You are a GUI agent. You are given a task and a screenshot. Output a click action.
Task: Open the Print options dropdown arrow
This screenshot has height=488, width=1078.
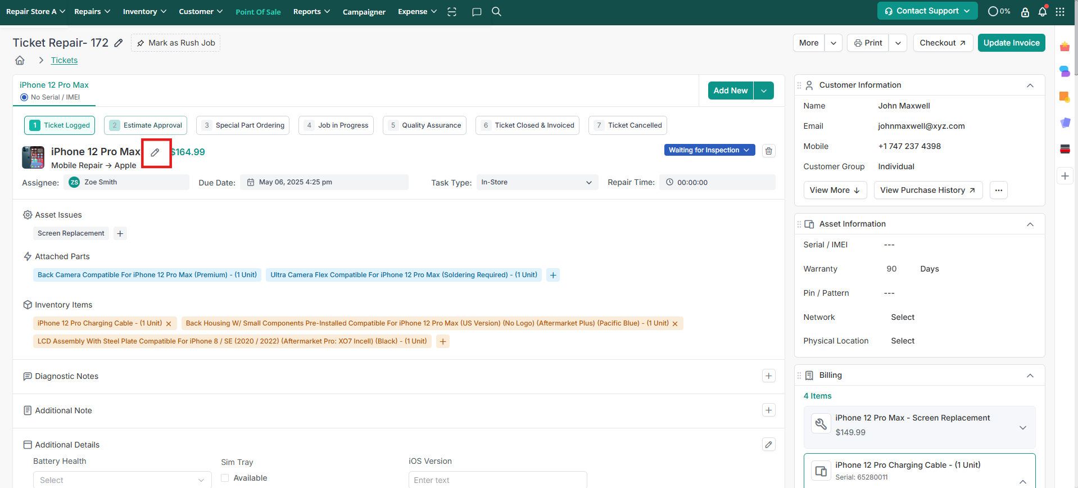pyautogui.click(x=898, y=43)
